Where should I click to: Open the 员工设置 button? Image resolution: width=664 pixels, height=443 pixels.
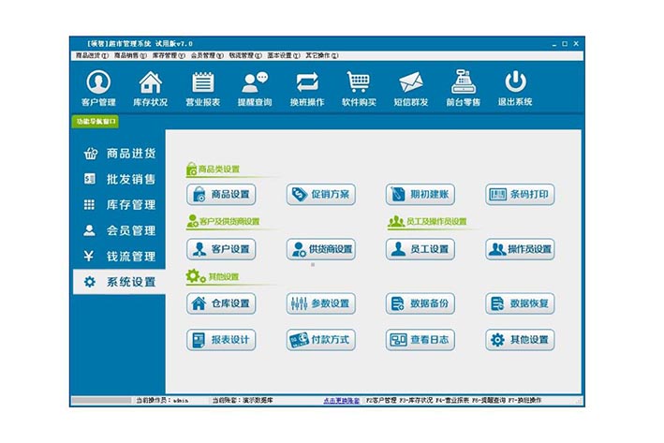421,249
